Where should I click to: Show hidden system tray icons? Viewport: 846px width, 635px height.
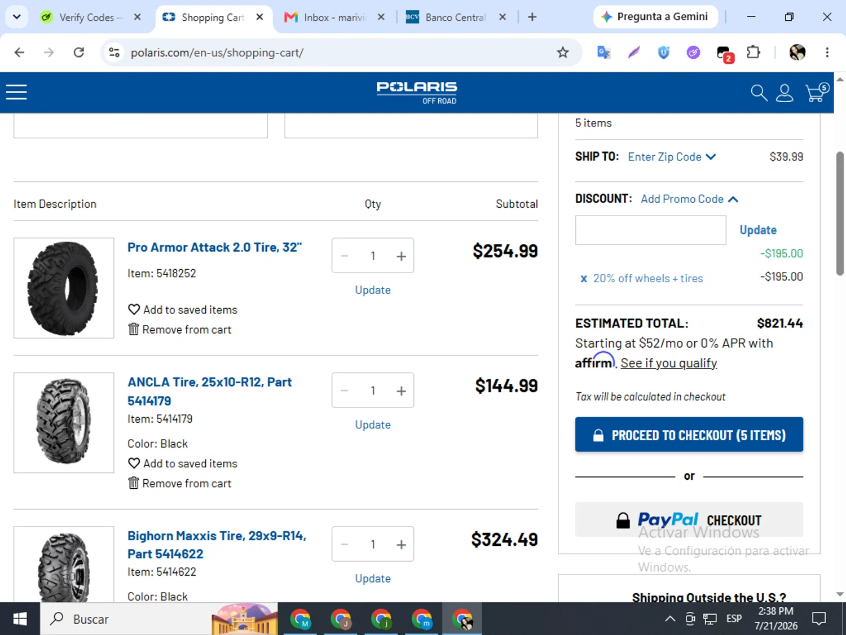pos(670,619)
